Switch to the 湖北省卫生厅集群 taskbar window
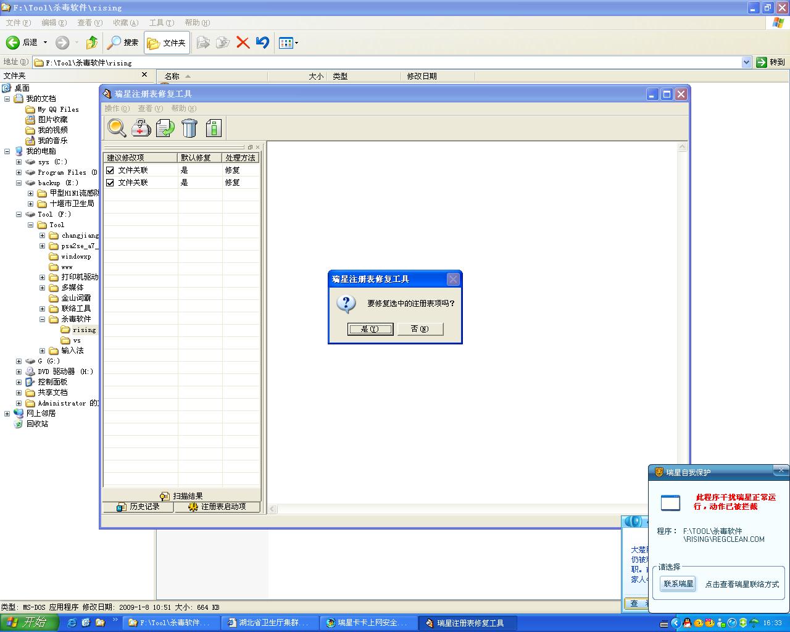Image resolution: width=790 pixels, height=632 pixels. point(270,623)
